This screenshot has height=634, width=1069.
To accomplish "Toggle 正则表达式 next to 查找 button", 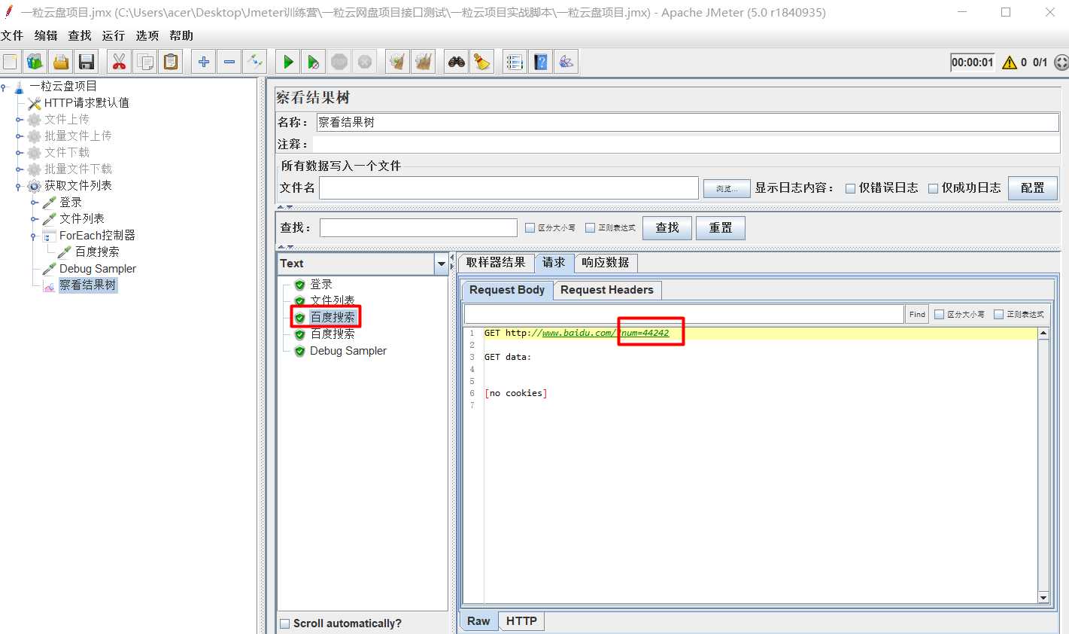I will pos(590,227).
